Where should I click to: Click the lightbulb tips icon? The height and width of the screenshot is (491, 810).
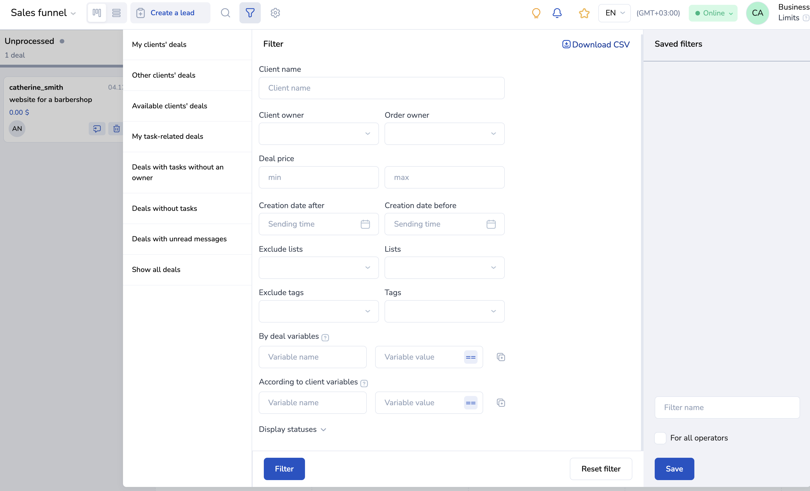coord(536,13)
